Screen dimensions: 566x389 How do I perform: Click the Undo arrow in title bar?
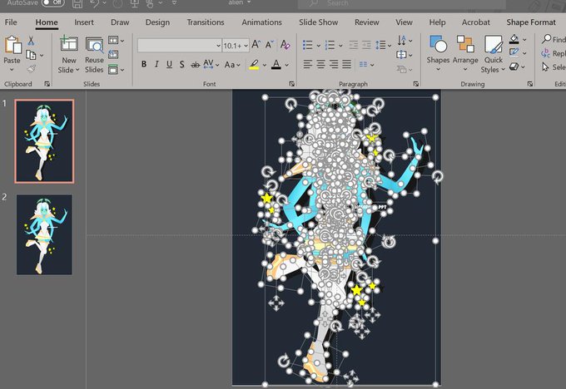pyautogui.click(x=95, y=3)
